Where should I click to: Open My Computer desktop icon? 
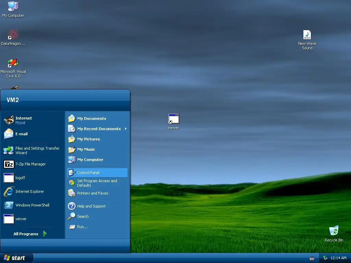(x=13, y=9)
